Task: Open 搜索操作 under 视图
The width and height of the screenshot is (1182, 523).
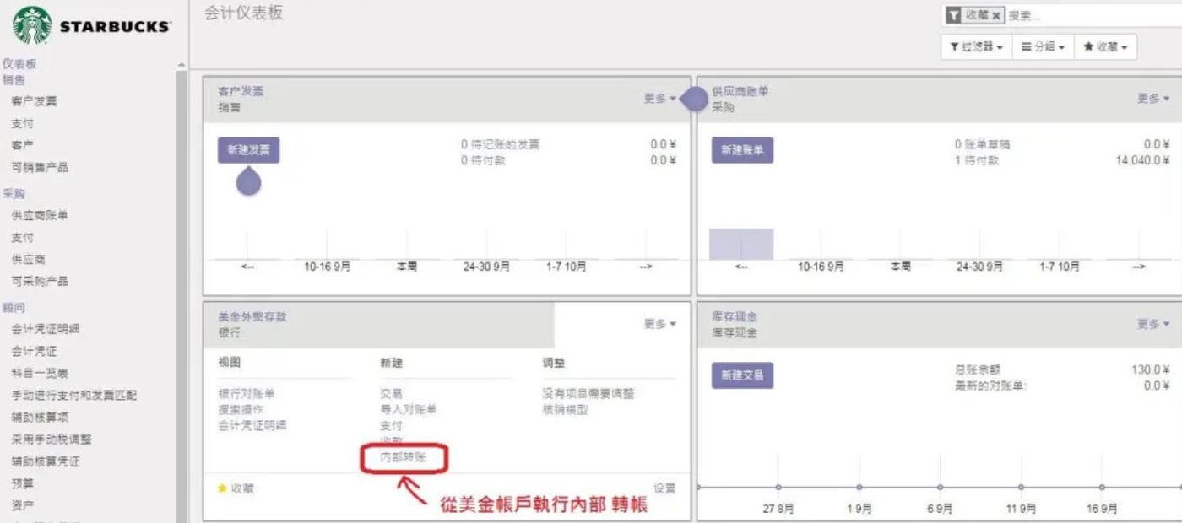Action: pyautogui.click(x=241, y=409)
